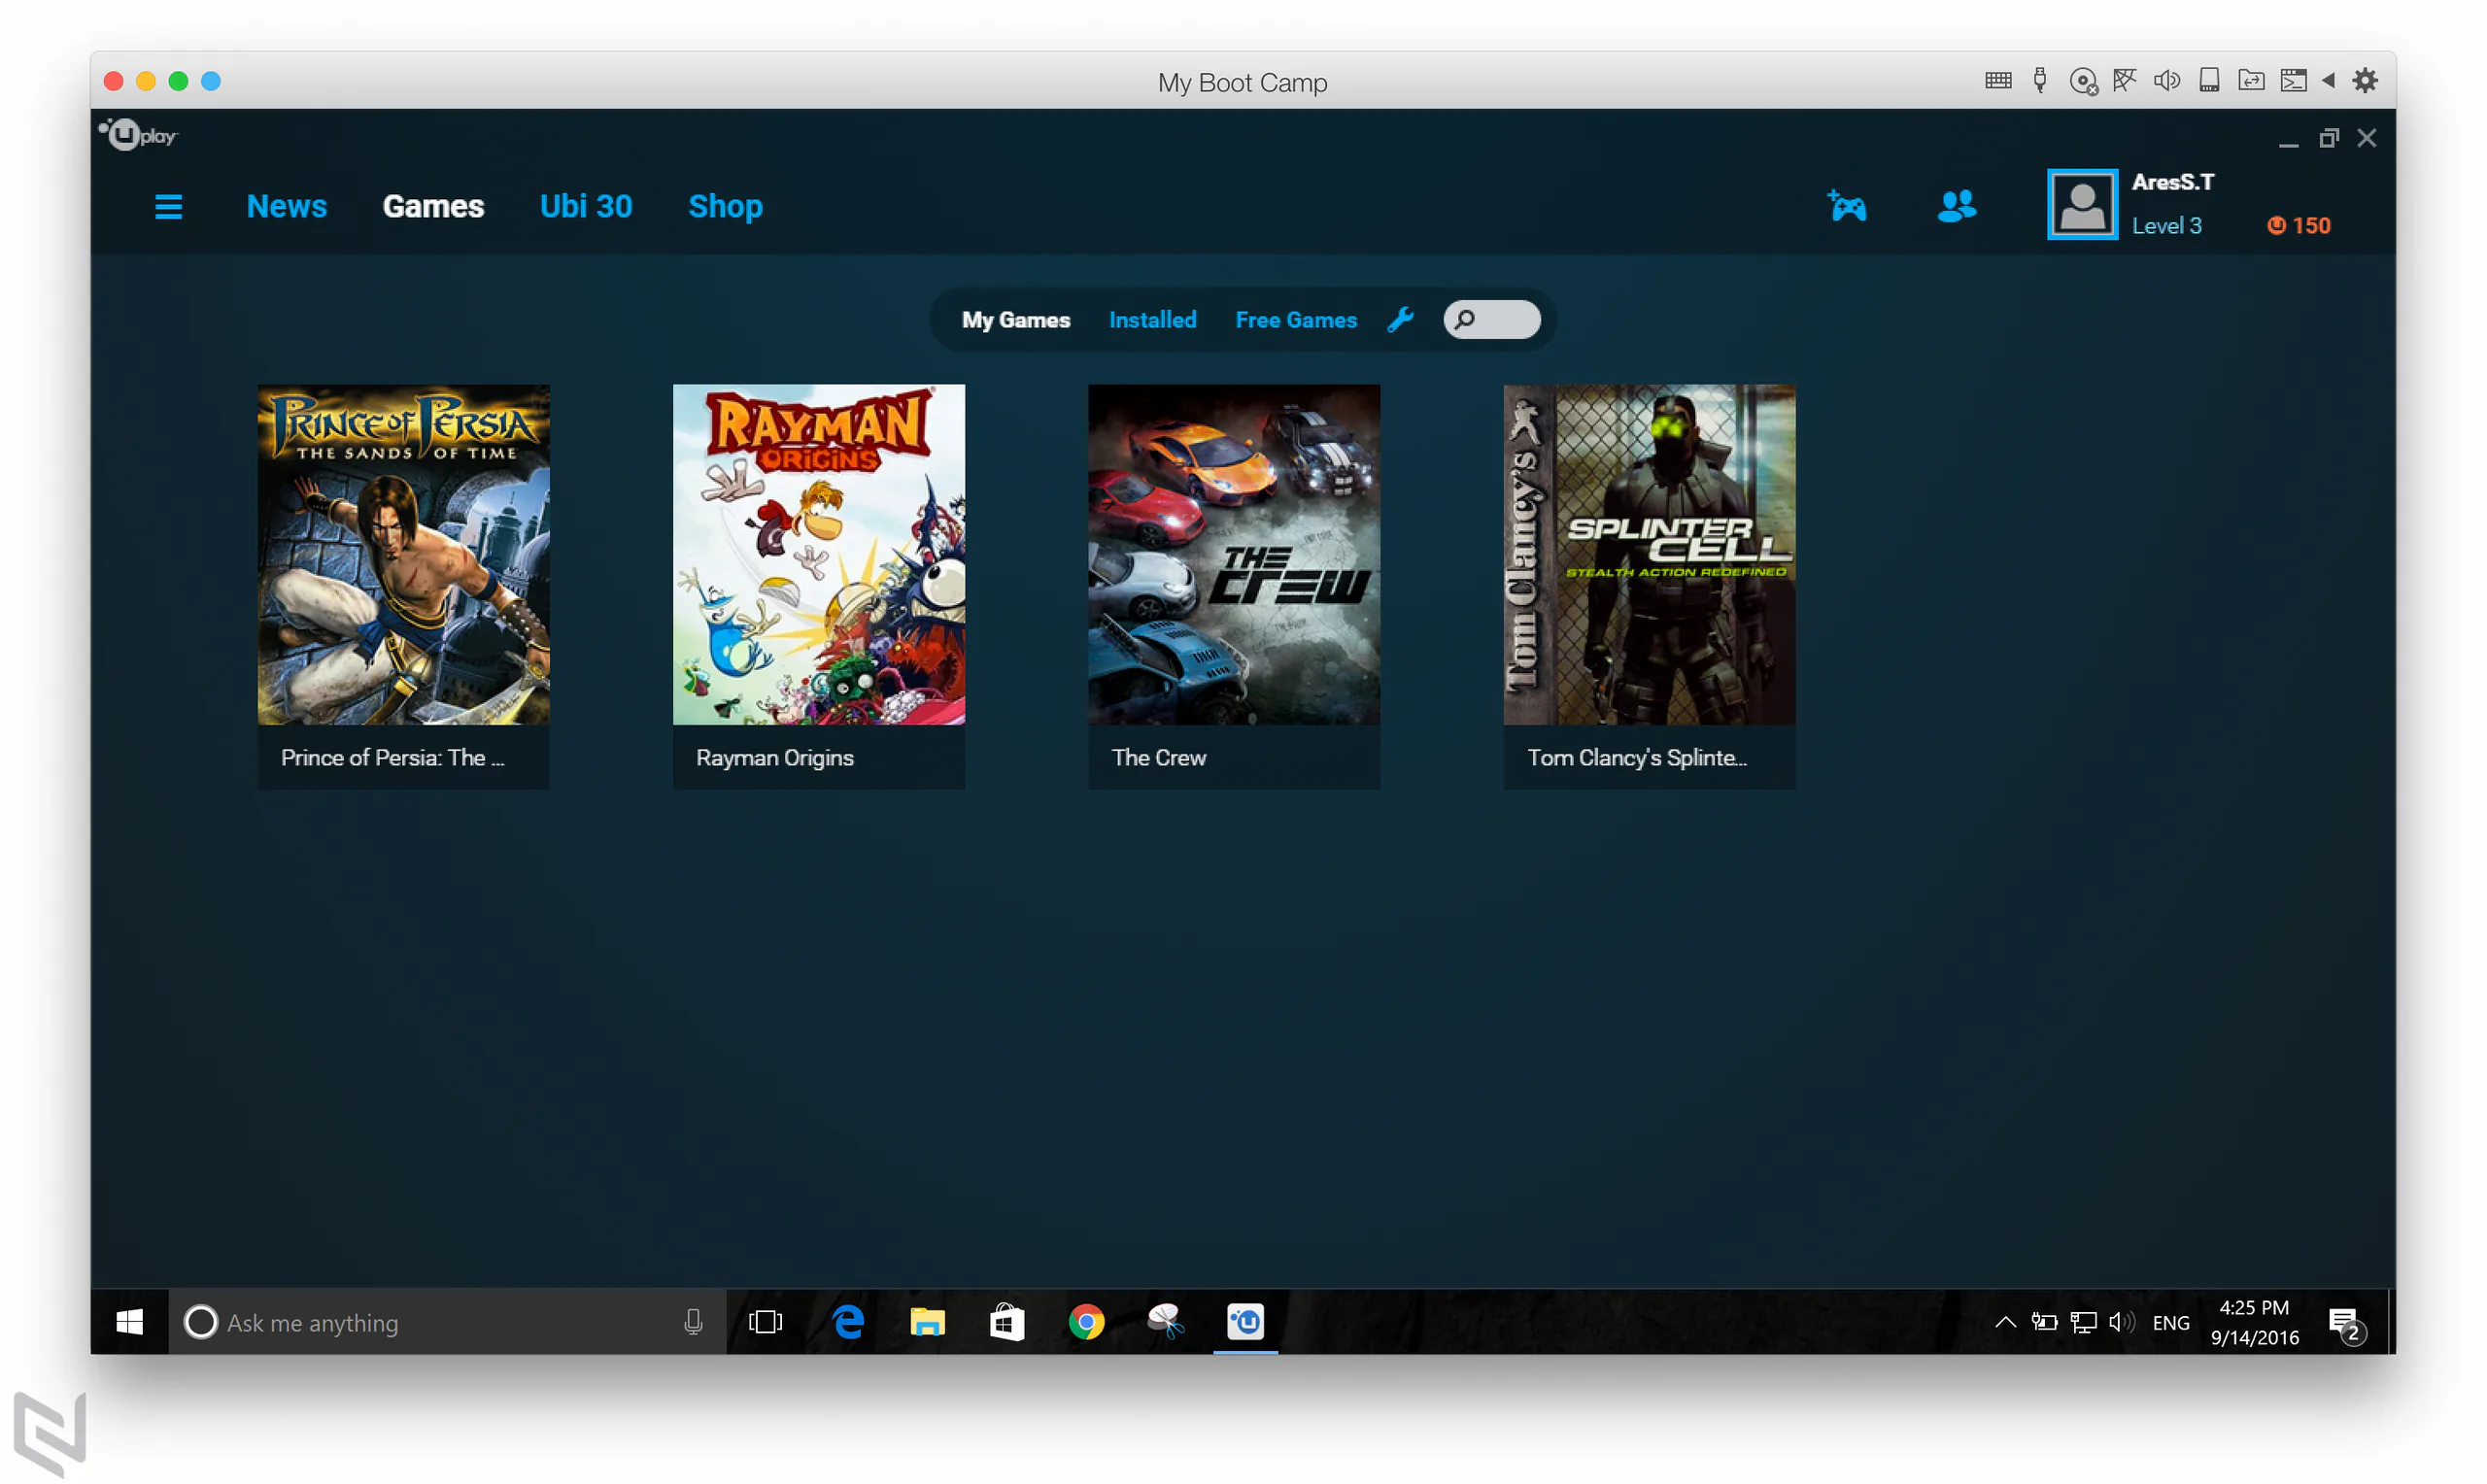This screenshot has height=1484, width=2487.
Task: Click the AresS.T username
Action: click(x=2172, y=182)
